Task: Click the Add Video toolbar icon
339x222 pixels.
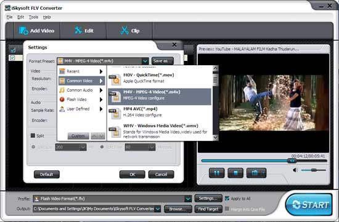Action: pyautogui.click(x=23, y=31)
